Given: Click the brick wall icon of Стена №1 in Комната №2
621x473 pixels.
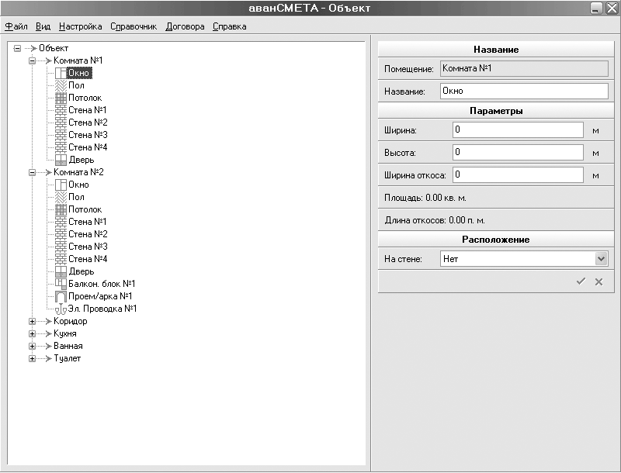Looking at the screenshot, I should click(61, 222).
